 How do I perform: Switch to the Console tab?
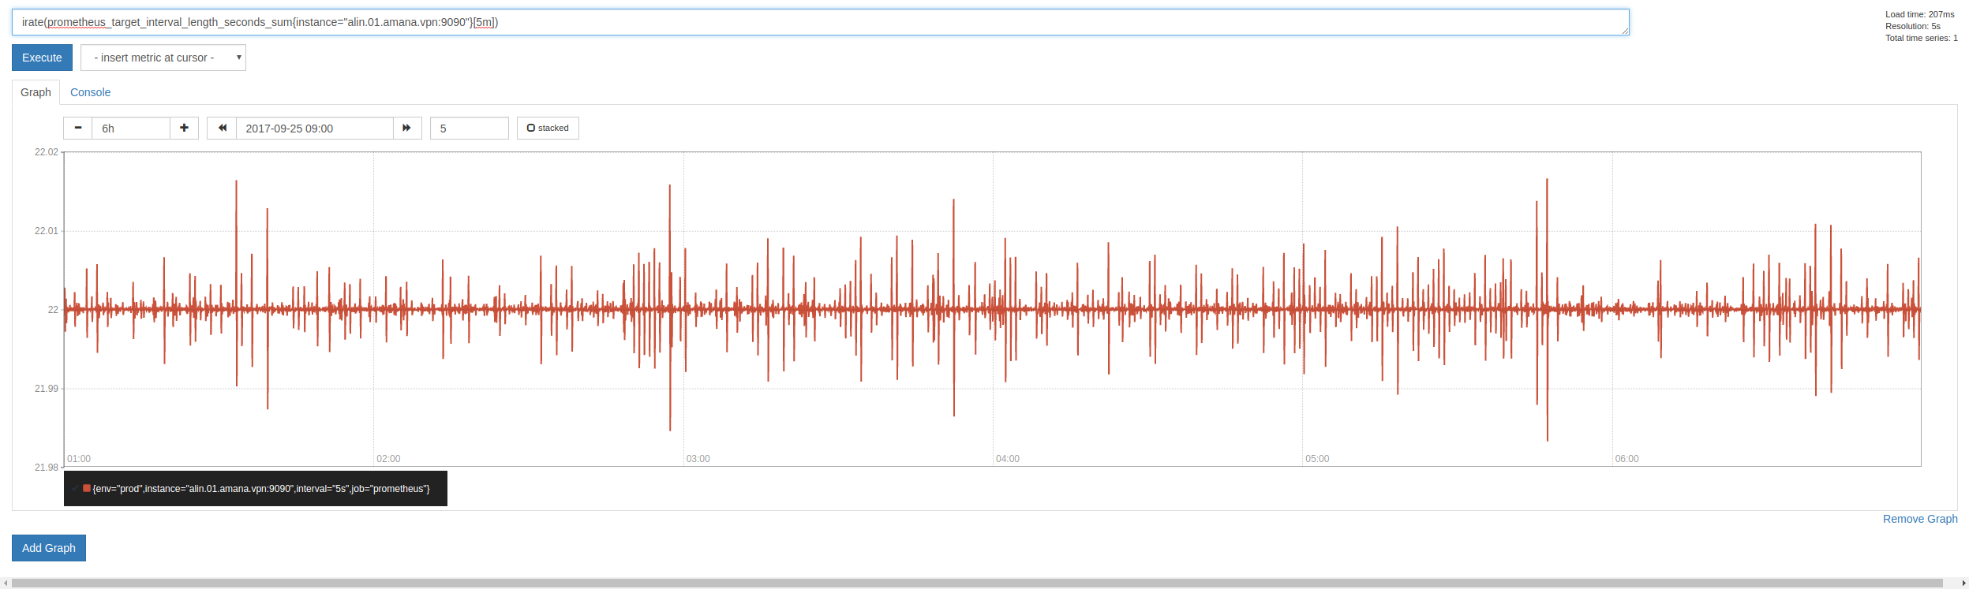coord(90,92)
